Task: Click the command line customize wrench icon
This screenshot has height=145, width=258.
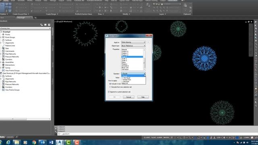Action: coord(56,131)
